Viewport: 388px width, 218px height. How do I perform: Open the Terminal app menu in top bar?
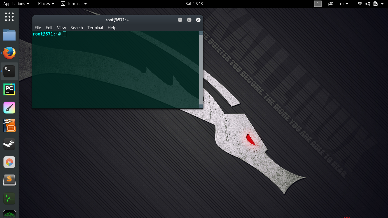[x=74, y=4]
